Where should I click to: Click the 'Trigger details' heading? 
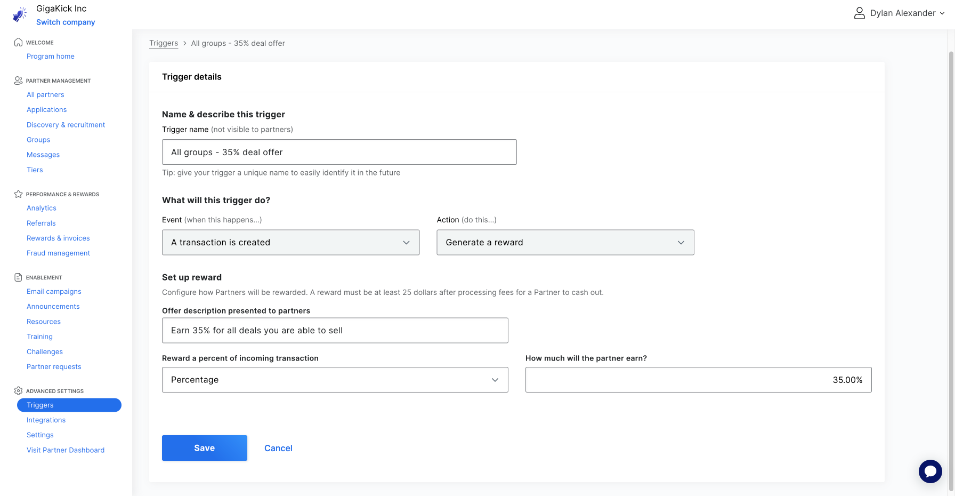(x=192, y=77)
